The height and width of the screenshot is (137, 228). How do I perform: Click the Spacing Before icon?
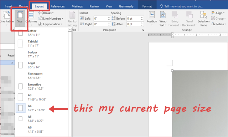[114, 19]
